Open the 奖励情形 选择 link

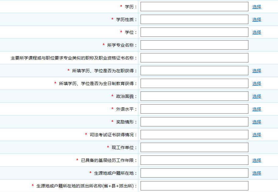click(x=257, y=122)
